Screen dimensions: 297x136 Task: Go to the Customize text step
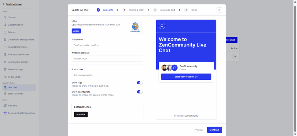(x=164, y=10)
